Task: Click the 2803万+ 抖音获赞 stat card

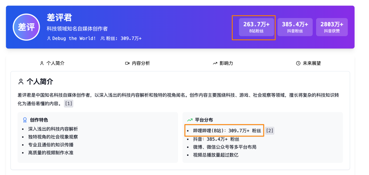Action: [x=332, y=27]
